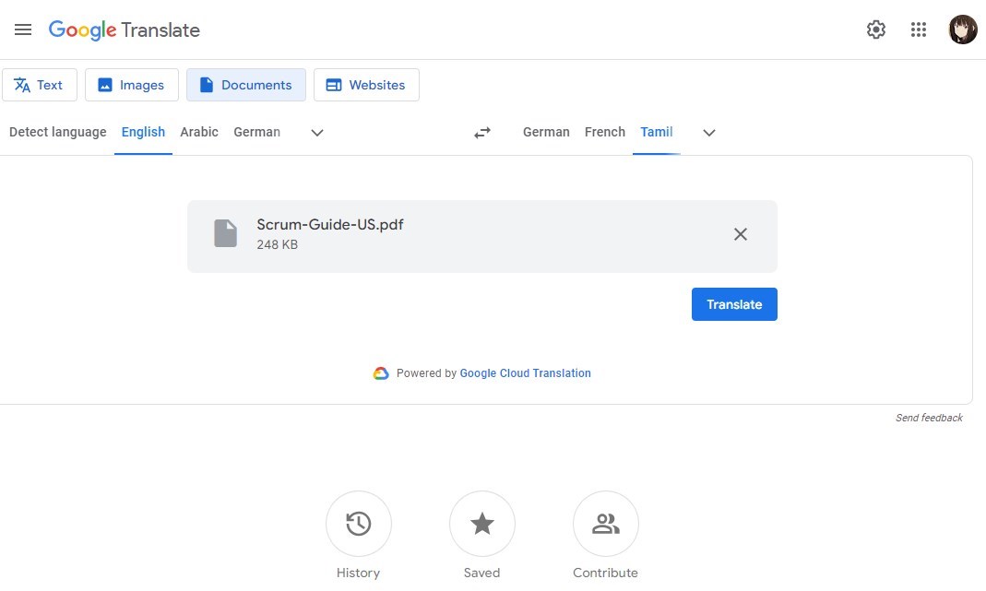
Task: Select the Documents tab
Action: tap(246, 85)
